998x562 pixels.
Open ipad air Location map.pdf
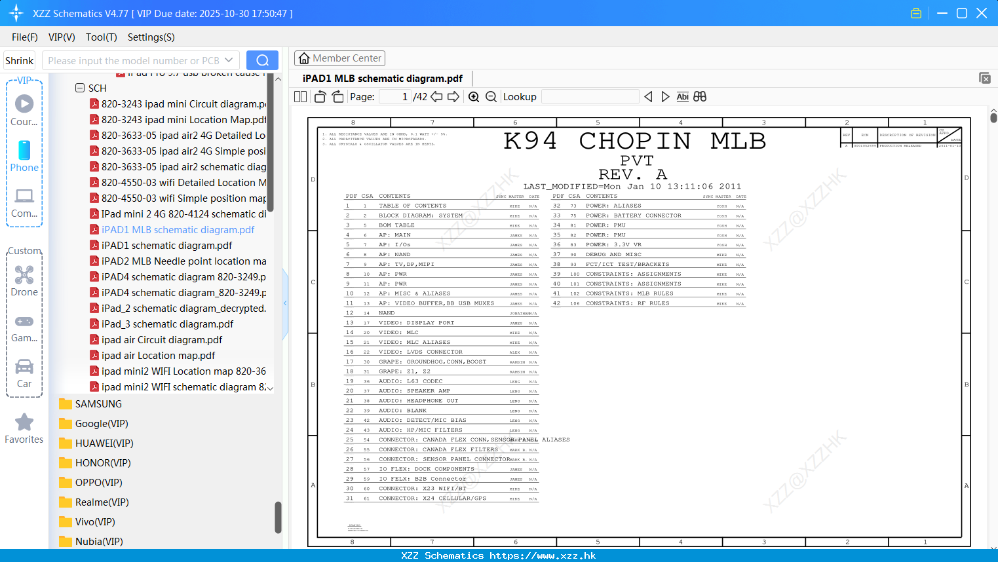(x=153, y=355)
